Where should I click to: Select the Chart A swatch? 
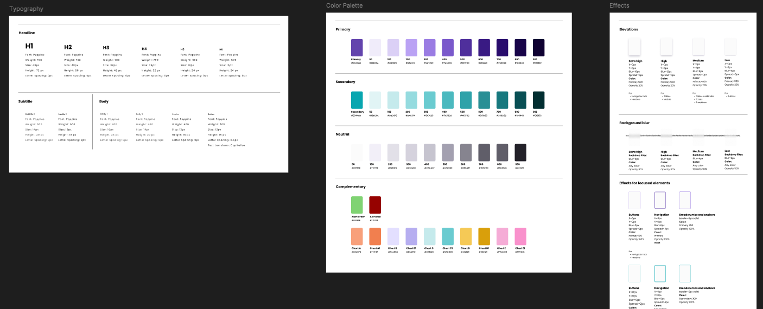357,236
